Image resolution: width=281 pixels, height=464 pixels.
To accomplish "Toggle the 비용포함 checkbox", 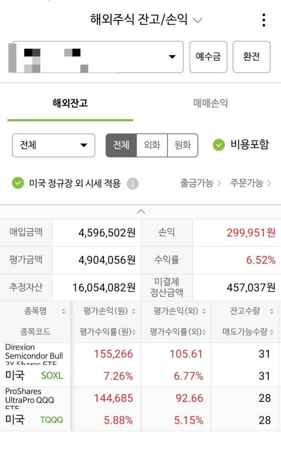I will click(x=219, y=145).
